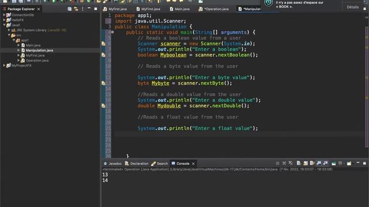The image size is (369, 207).
Task: Open the Javadoc view tab
Action: [x=112, y=163]
